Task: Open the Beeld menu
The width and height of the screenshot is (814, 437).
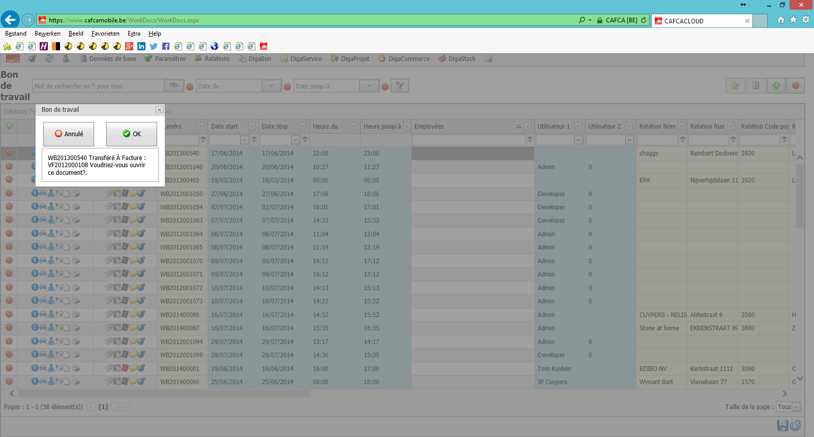Action: [x=76, y=34]
